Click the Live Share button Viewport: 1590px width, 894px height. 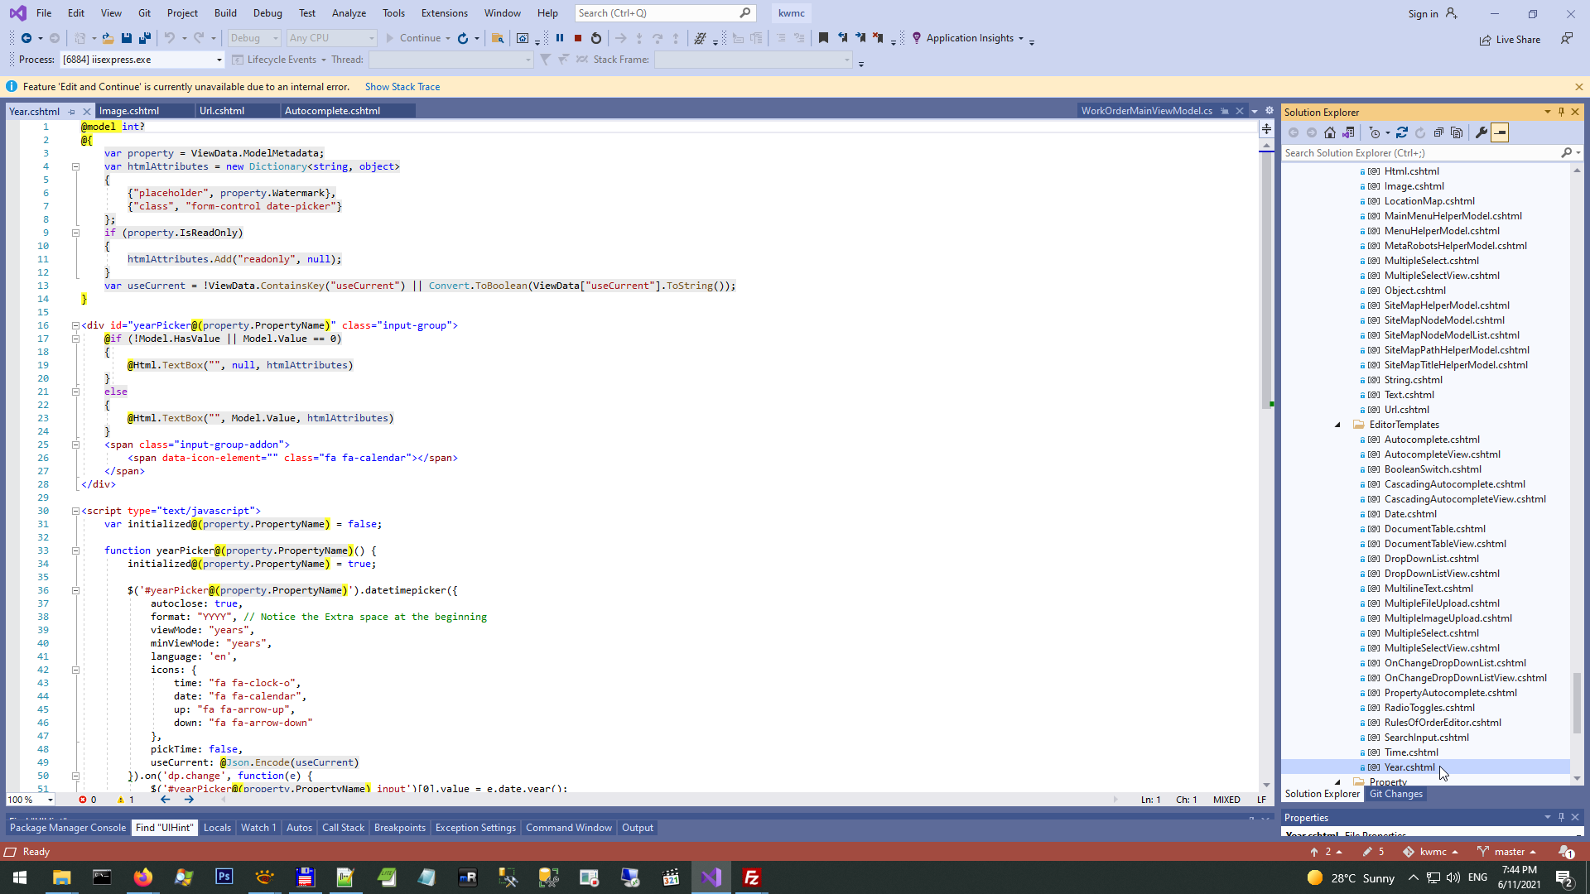click(1510, 39)
